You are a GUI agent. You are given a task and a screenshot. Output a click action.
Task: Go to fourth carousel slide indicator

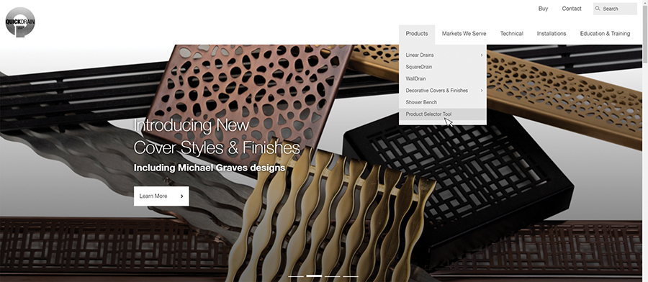[351, 276]
